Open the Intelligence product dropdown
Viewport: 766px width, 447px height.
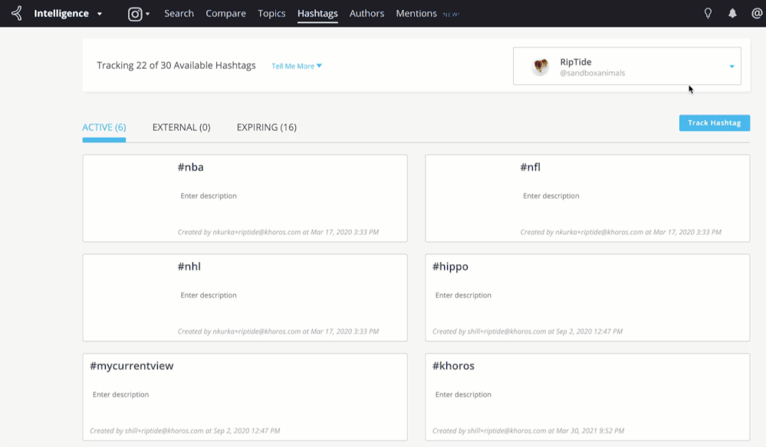pos(67,14)
